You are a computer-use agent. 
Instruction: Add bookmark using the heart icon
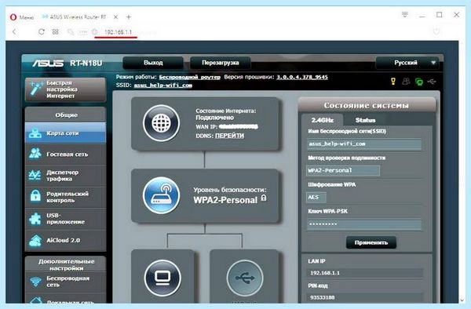(x=436, y=31)
